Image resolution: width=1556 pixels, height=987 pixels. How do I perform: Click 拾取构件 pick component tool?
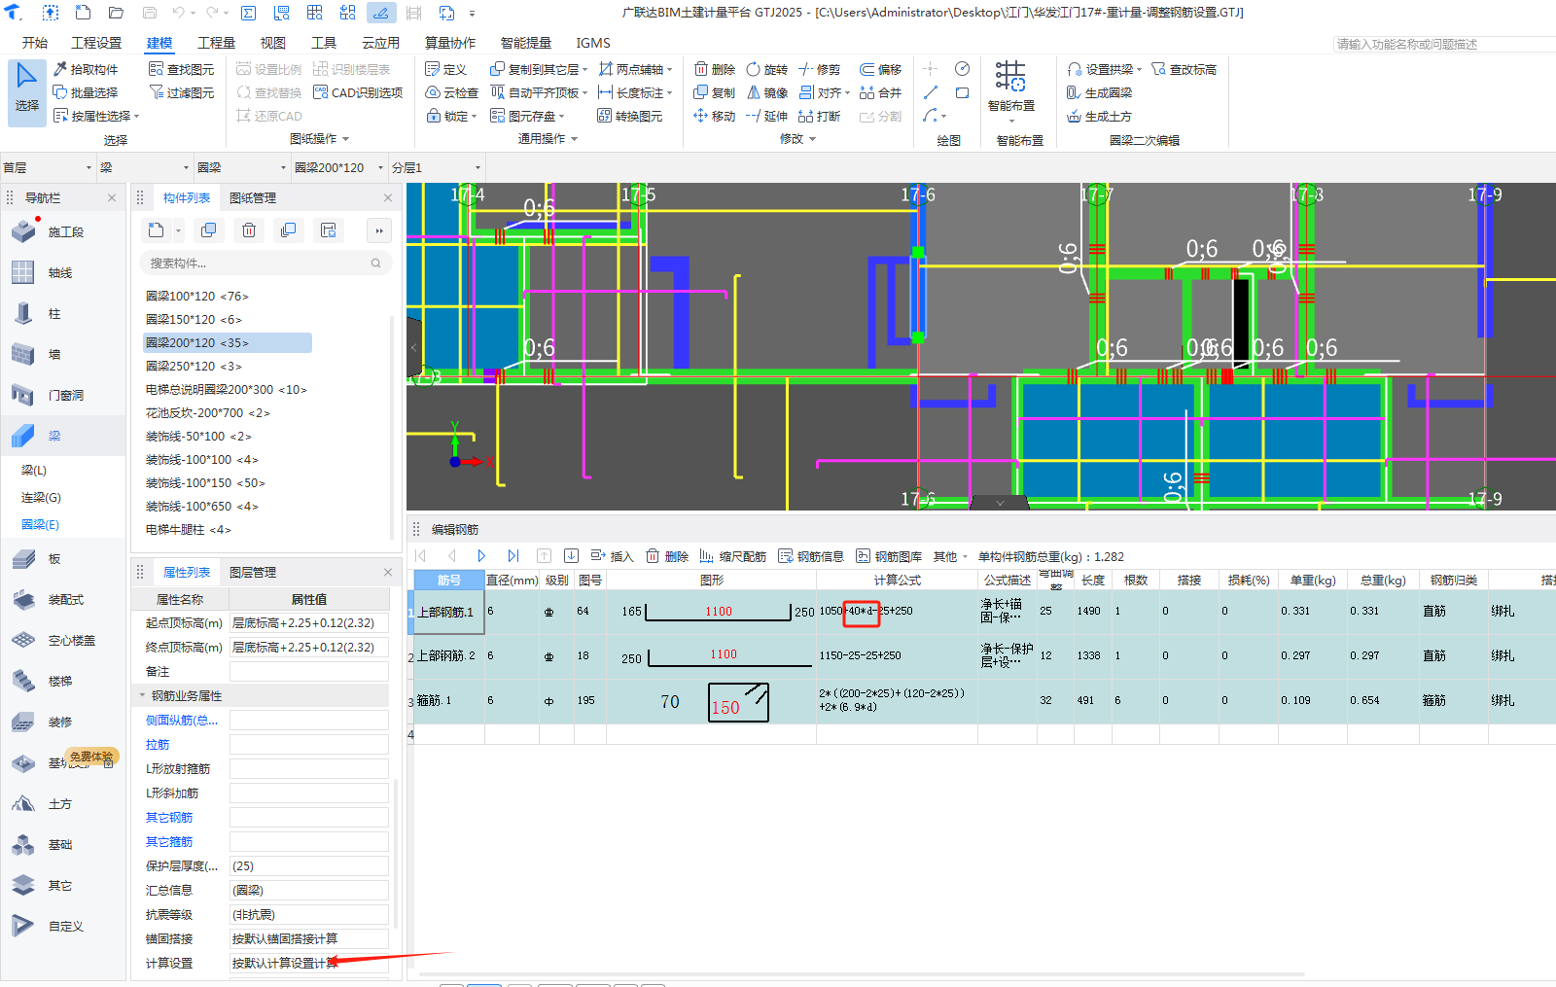pos(86,69)
